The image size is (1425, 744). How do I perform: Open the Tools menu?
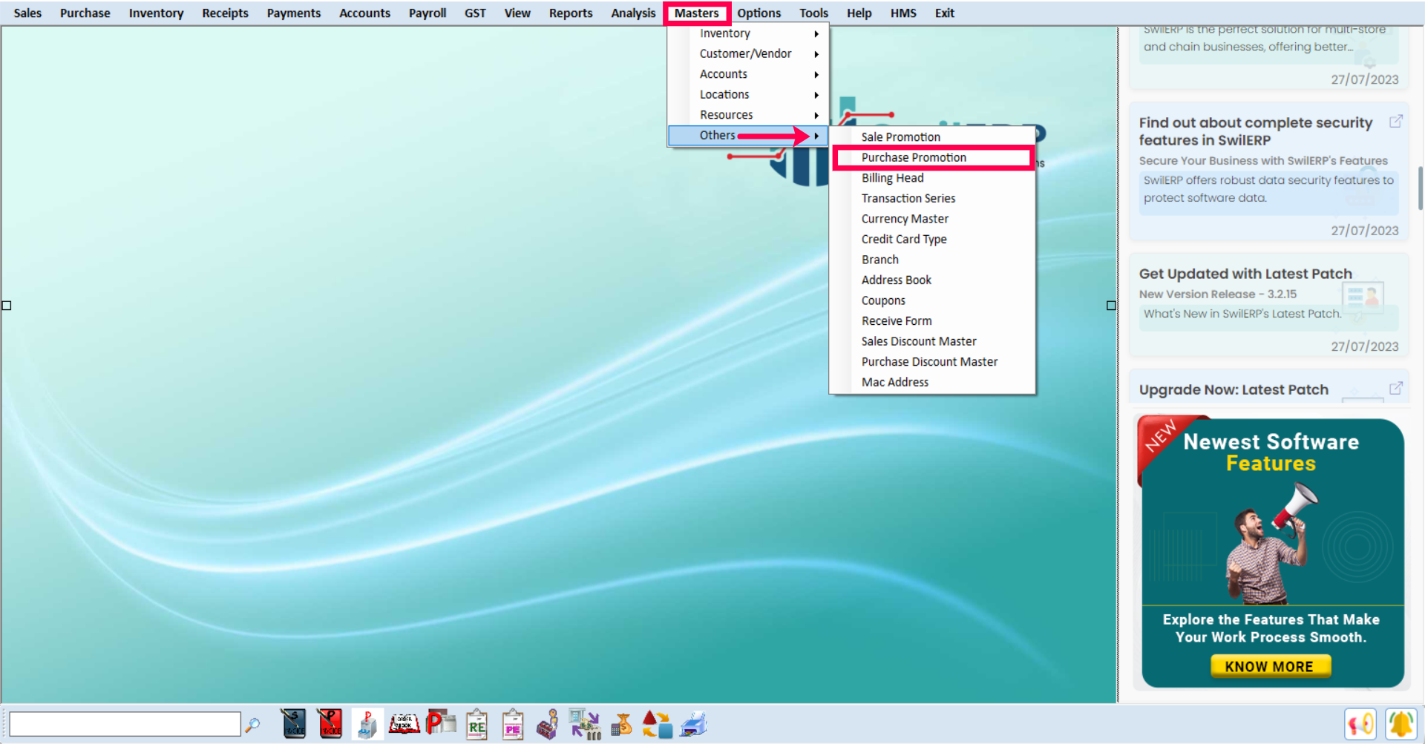(813, 13)
